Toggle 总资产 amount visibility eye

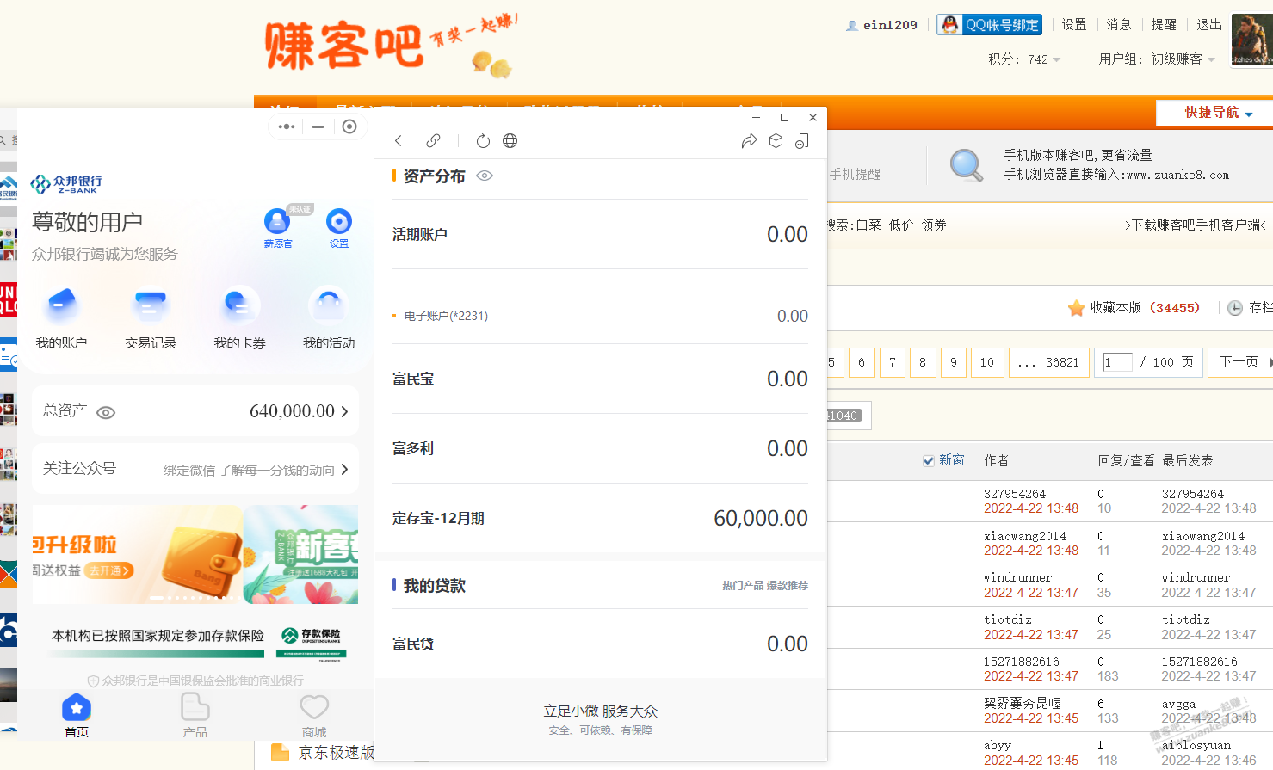106,413
